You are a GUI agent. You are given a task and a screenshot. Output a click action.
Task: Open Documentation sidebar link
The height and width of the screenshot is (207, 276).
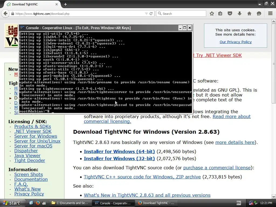pos(31,179)
